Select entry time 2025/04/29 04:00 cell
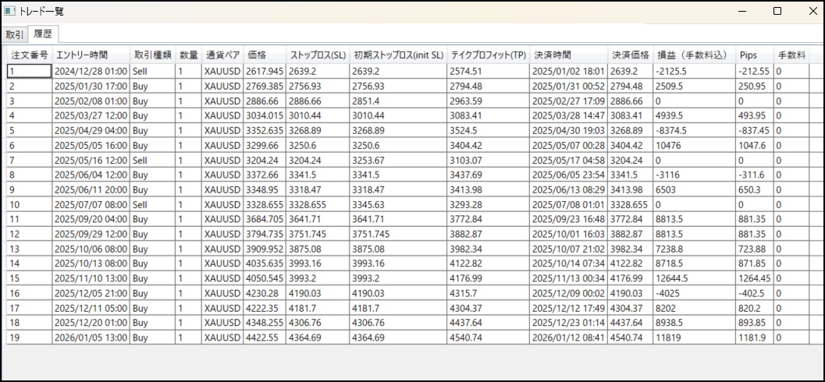 coord(91,130)
